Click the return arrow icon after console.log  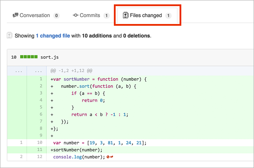(x=112, y=157)
